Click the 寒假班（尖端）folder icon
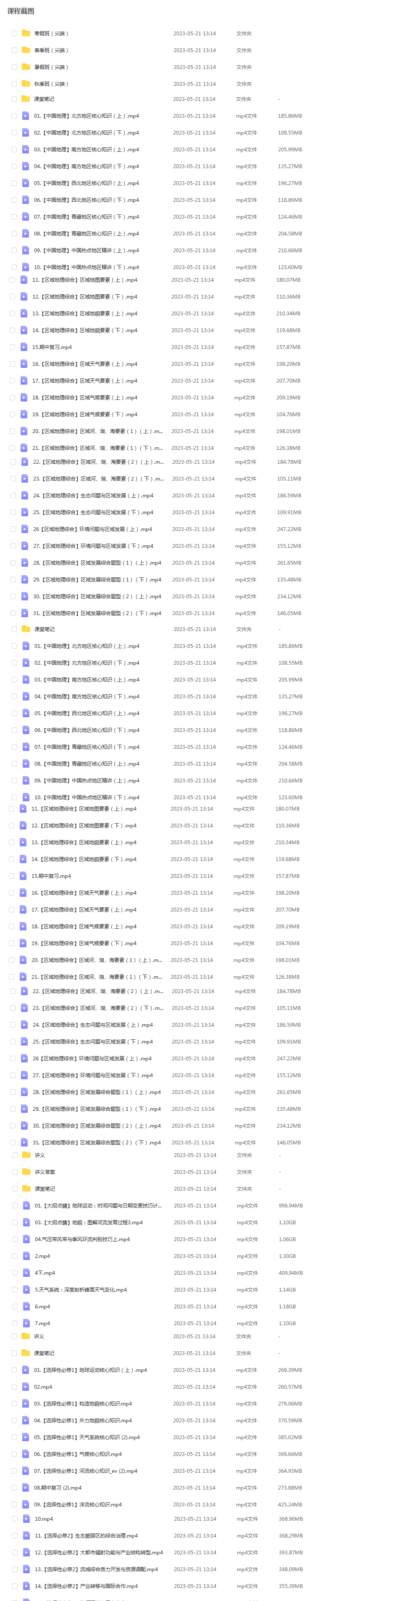Image resolution: width=404 pixels, height=1601 pixels. (26, 34)
